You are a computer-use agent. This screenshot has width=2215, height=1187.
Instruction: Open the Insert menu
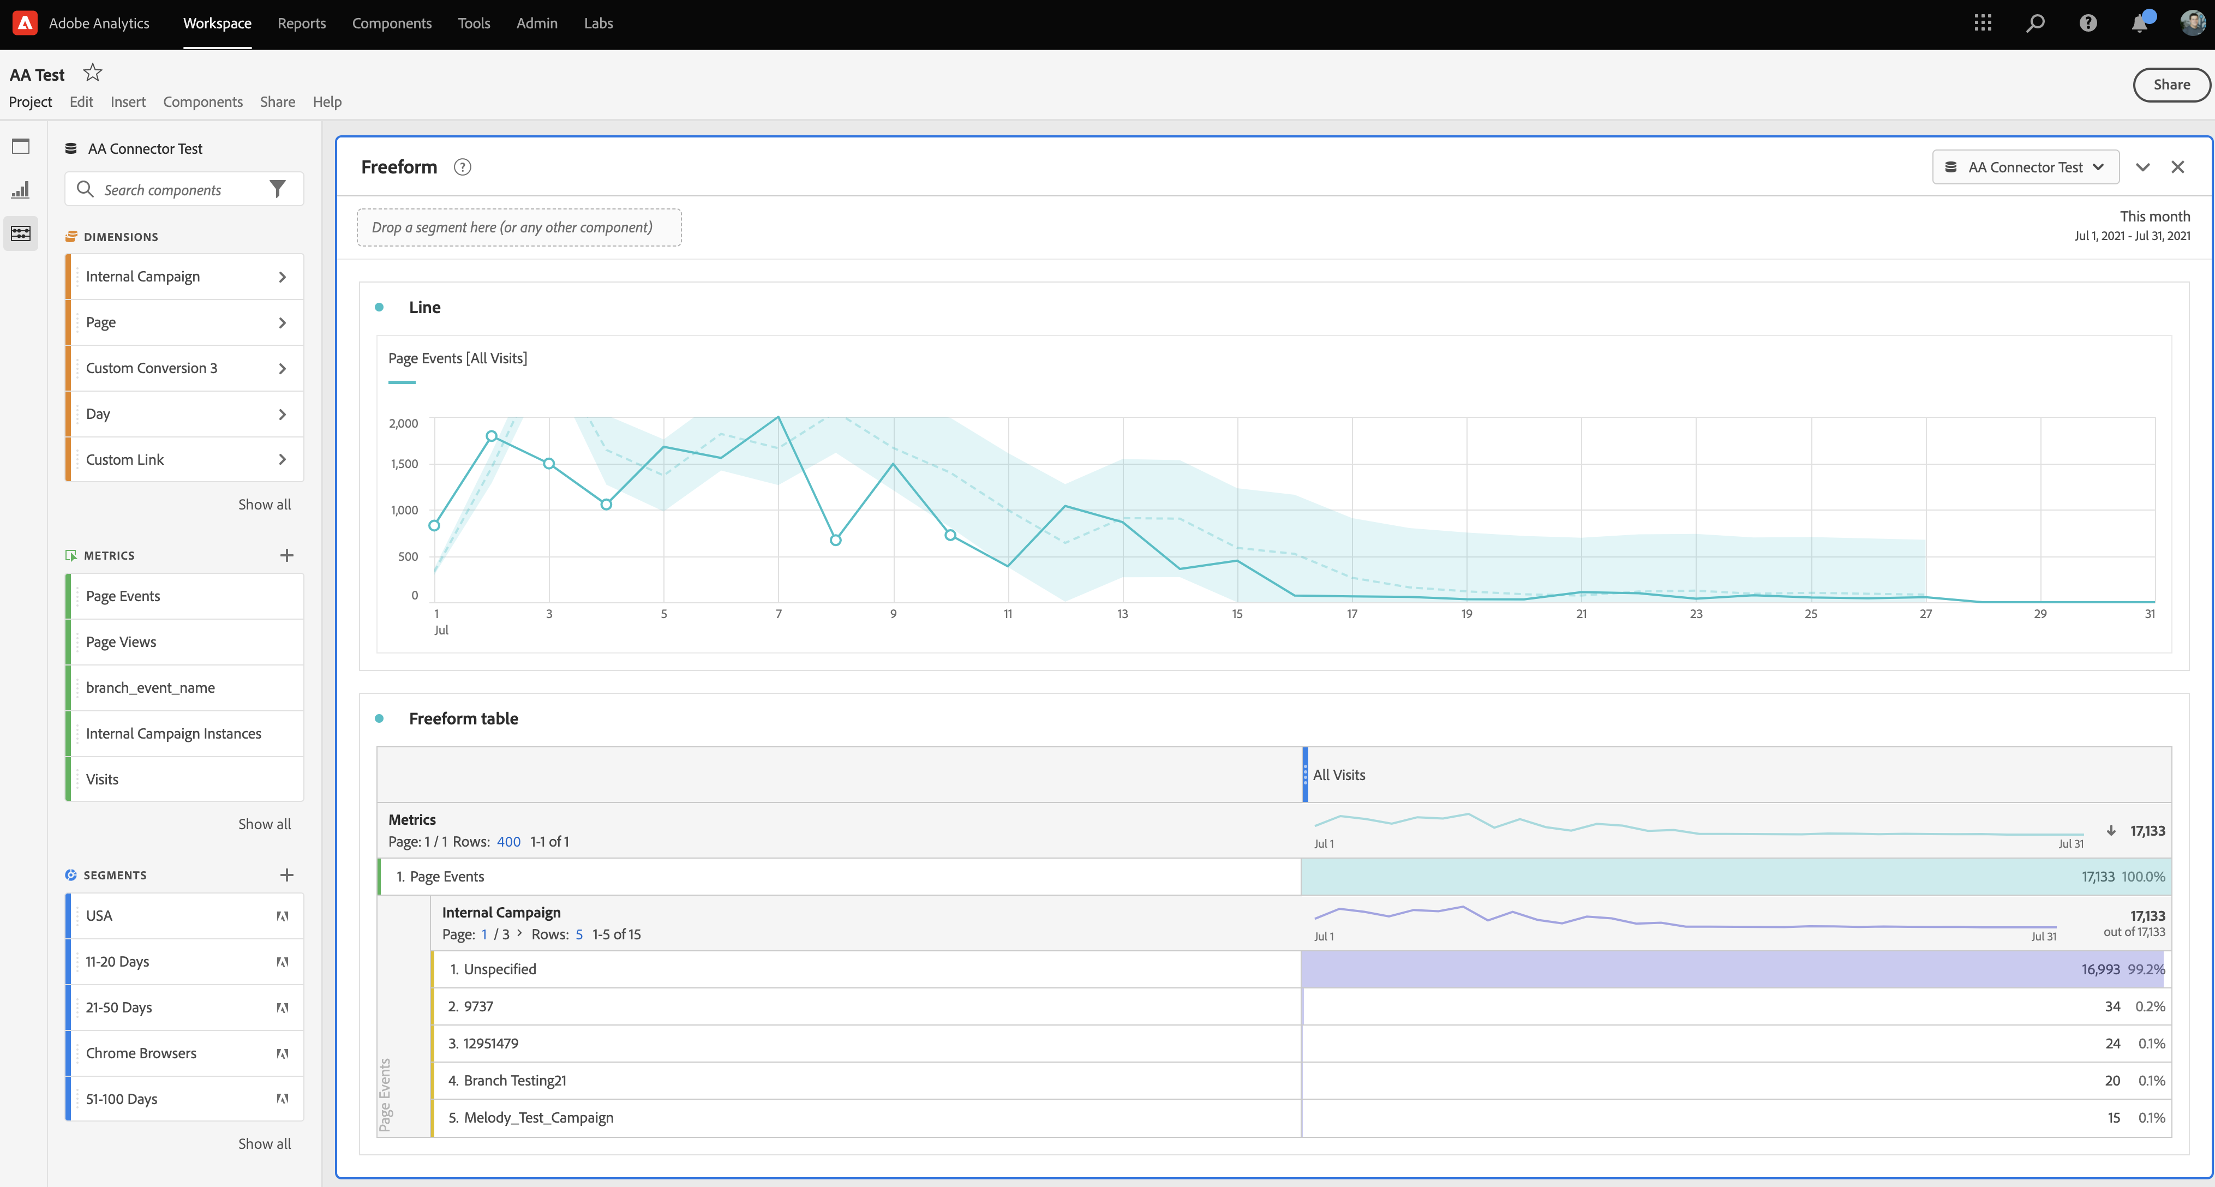pyautogui.click(x=128, y=101)
